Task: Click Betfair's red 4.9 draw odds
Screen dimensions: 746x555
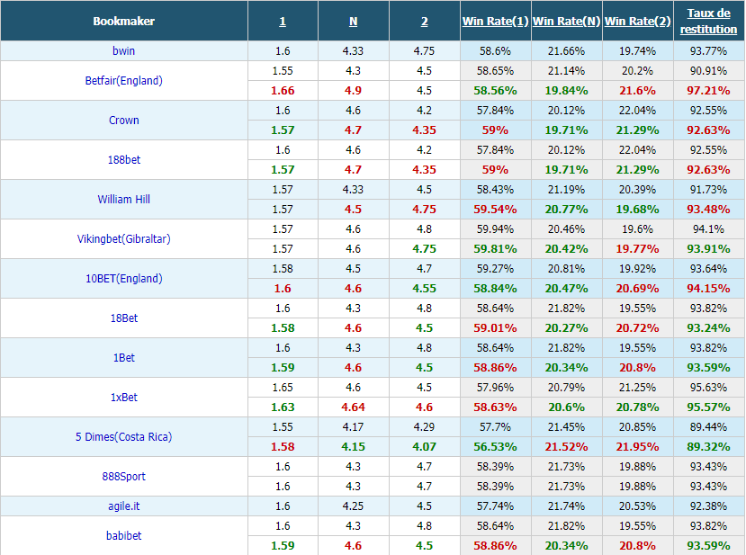Action: 353,90
